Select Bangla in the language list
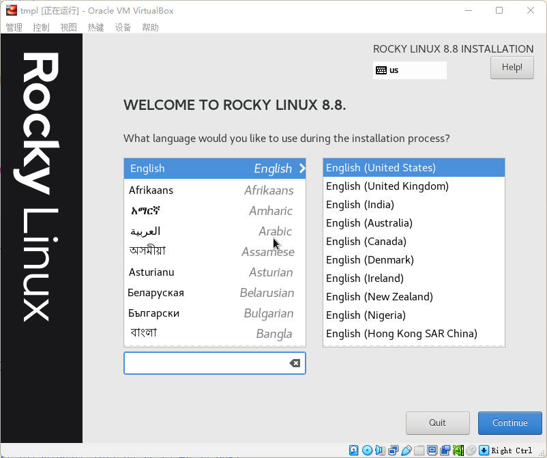 pos(215,334)
